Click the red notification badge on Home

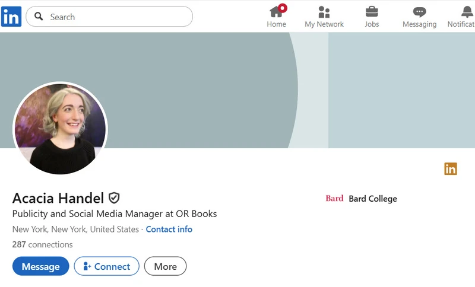click(283, 8)
